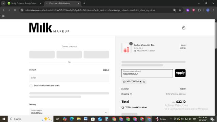Screen dimensions: 217x122
Task: Open Task View from the taskbar
Action: click(x=57, y=119)
